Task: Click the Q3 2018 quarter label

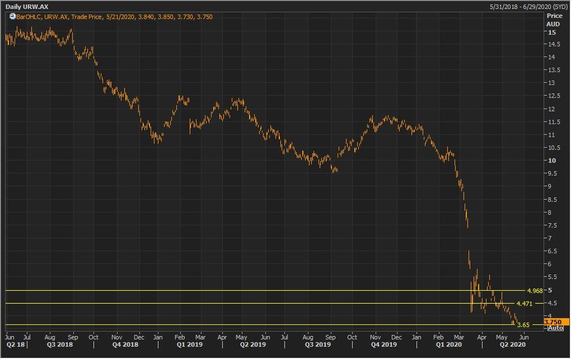Action: 60,345
